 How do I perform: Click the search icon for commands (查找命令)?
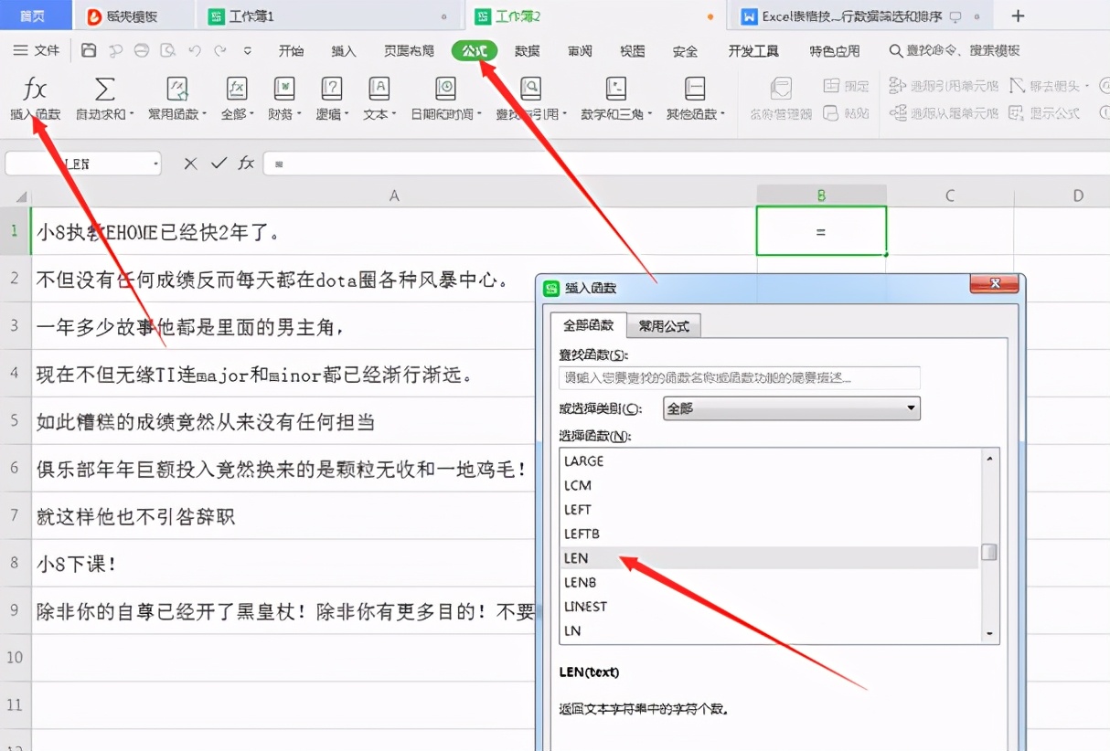point(896,51)
